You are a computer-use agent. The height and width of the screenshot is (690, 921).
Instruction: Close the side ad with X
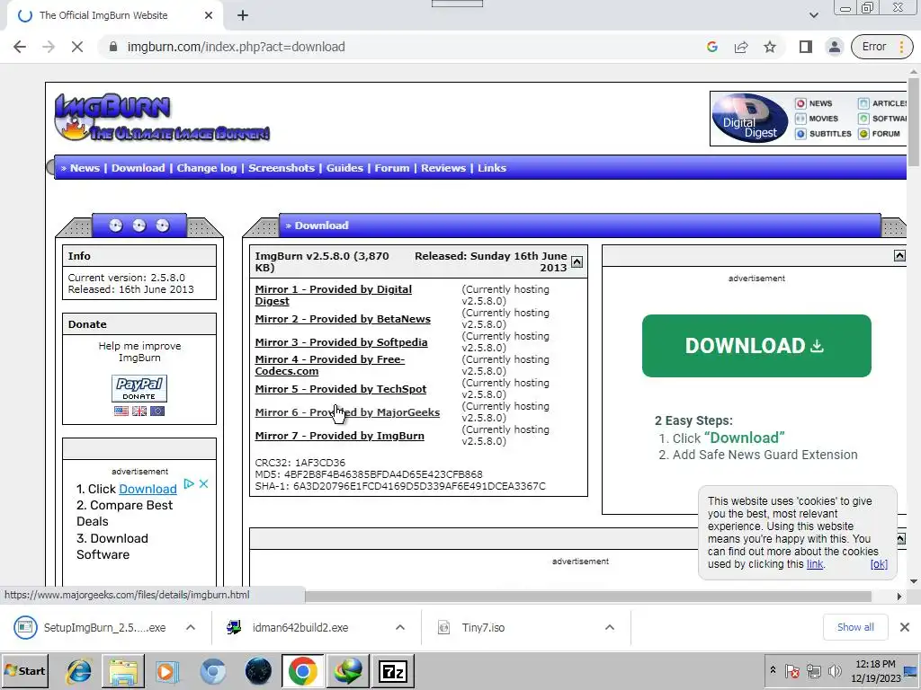[204, 483]
